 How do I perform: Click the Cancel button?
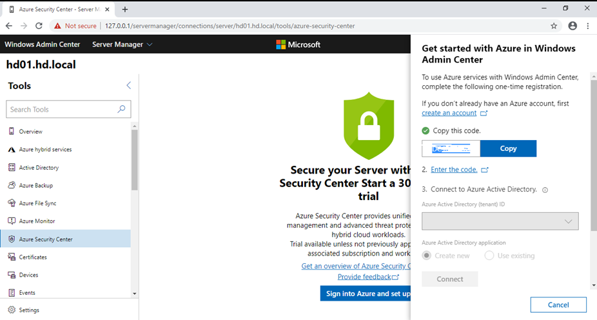tap(558, 305)
